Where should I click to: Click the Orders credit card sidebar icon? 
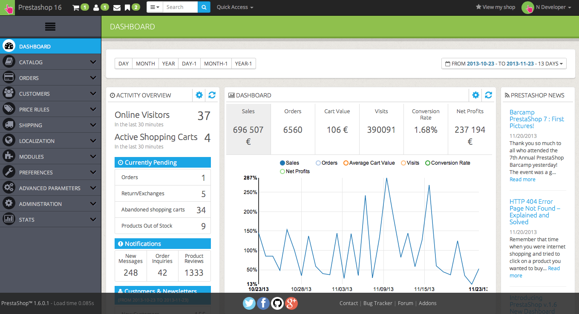pyautogui.click(x=9, y=78)
